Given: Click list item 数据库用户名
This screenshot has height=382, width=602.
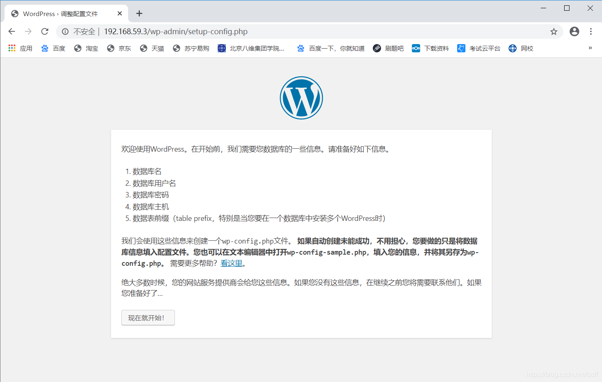Looking at the screenshot, I should (154, 183).
